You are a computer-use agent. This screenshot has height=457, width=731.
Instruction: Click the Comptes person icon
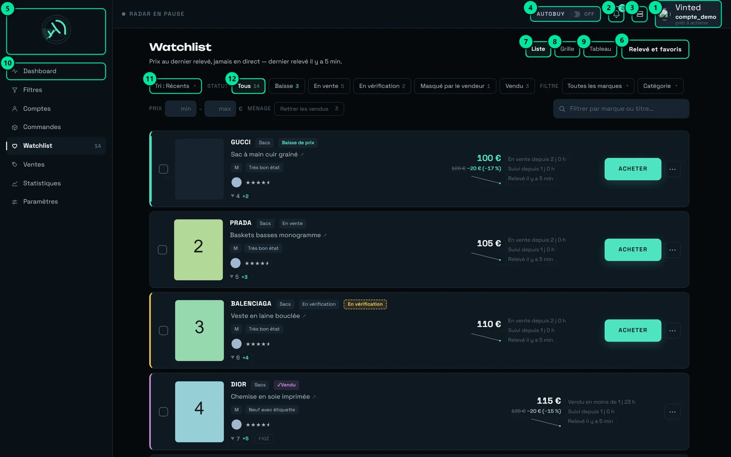tap(15, 108)
